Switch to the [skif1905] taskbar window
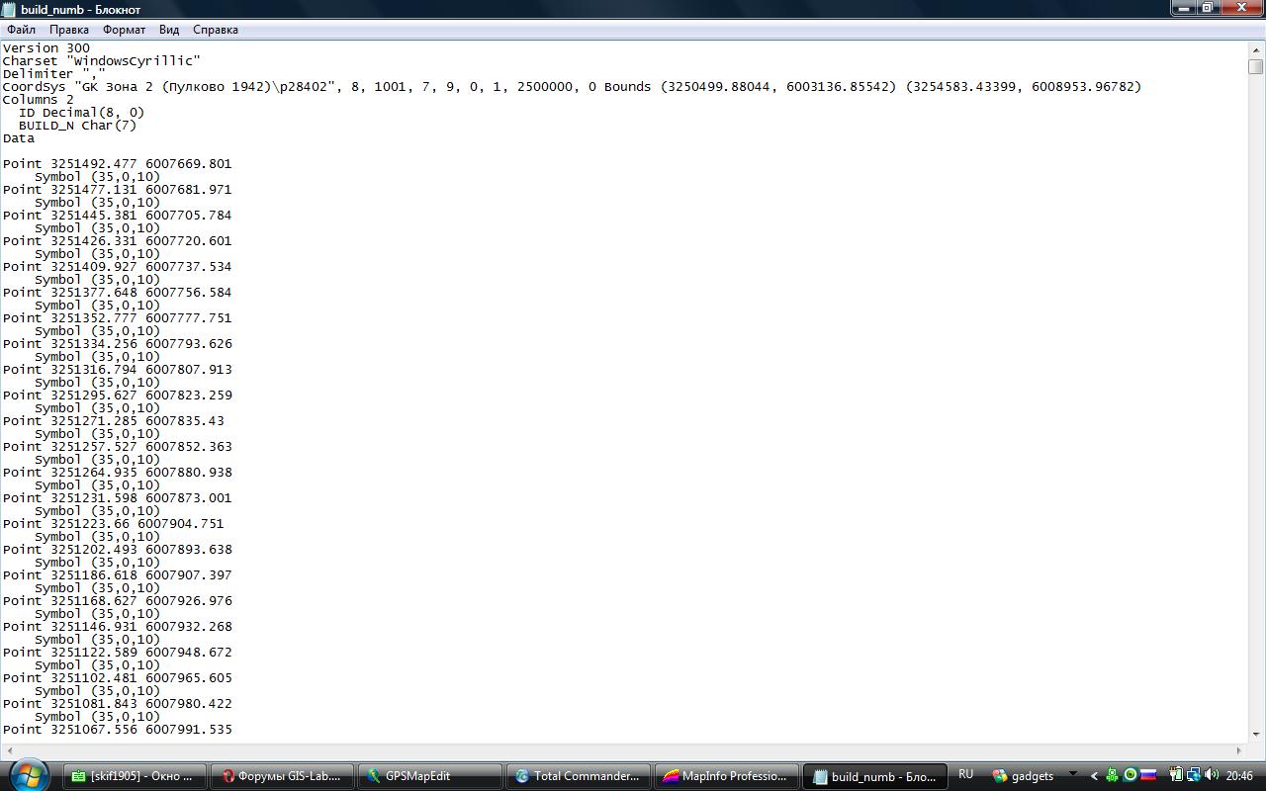This screenshot has height=791, width=1266. [136, 776]
